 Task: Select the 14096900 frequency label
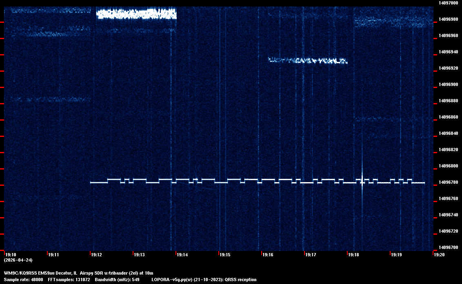click(448, 84)
